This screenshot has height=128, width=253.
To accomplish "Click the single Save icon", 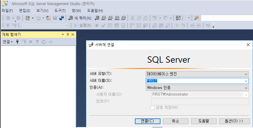I will coord(55,18).
